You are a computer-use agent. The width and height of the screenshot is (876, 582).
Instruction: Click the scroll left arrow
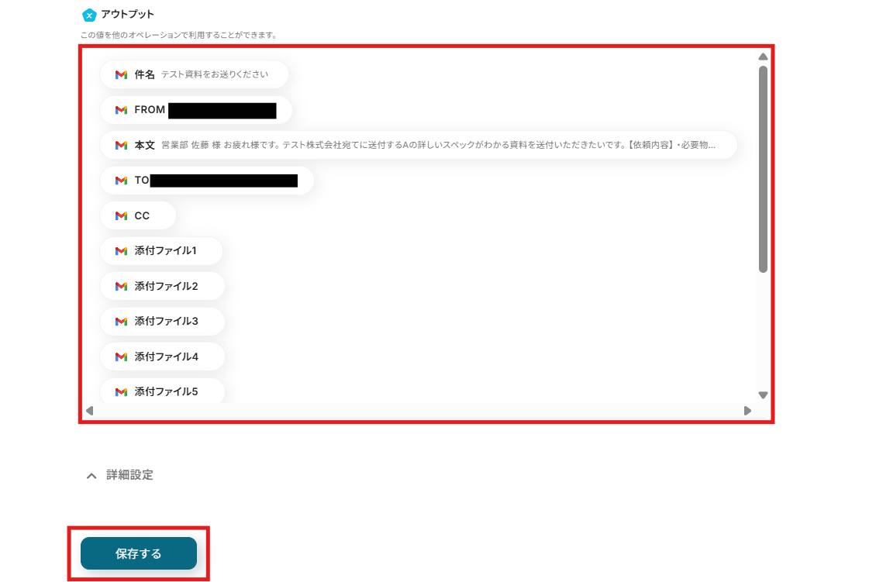coord(90,411)
